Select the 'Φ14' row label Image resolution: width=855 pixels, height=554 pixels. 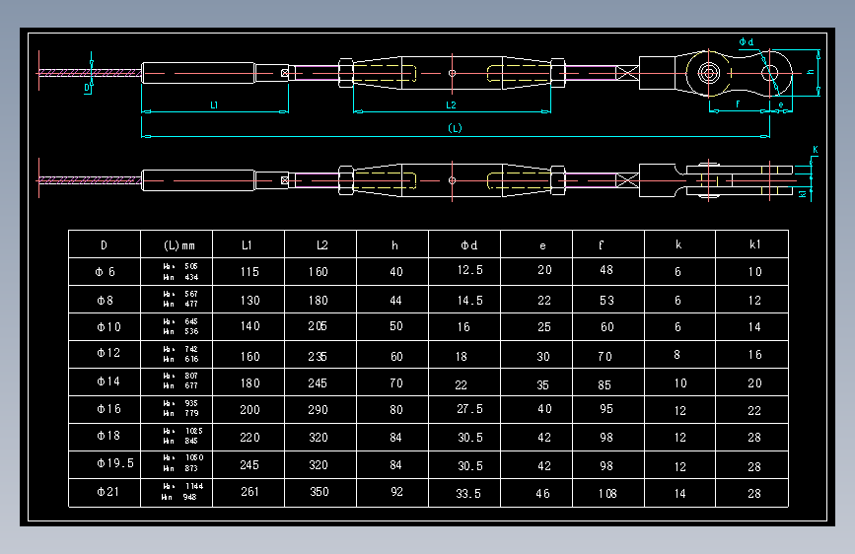coord(108,381)
